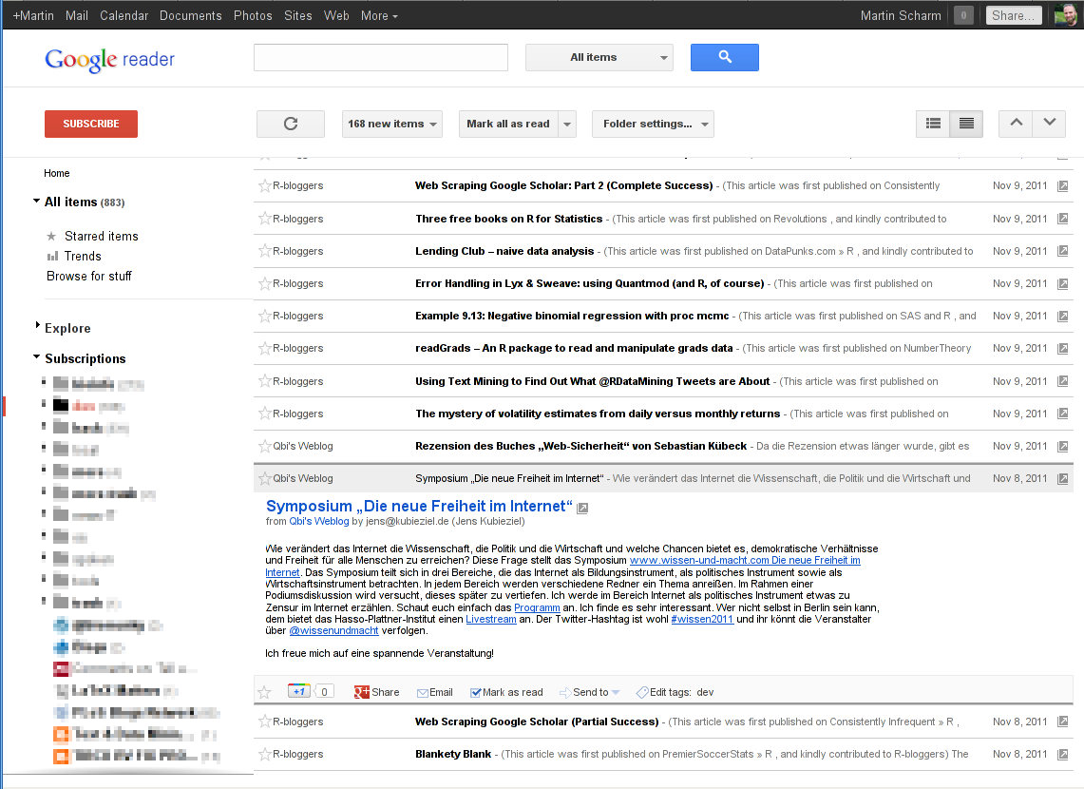Open Calendar in the top bar
The width and height of the screenshot is (1084, 789).
pyautogui.click(x=124, y=15)
